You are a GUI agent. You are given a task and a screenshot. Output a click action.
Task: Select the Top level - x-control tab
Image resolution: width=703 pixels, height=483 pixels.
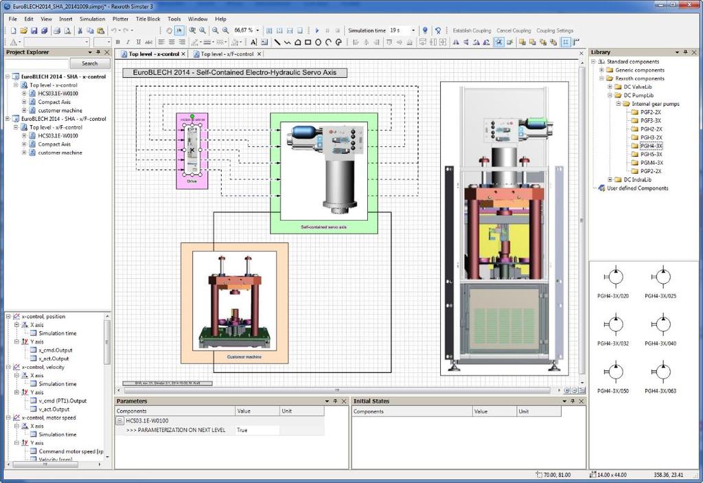154,54
